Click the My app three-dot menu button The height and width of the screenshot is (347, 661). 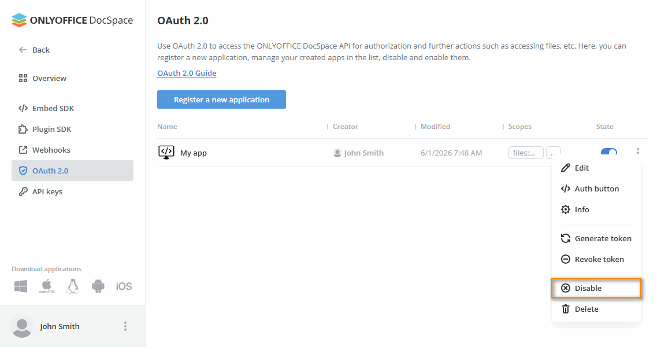[638, 151]
